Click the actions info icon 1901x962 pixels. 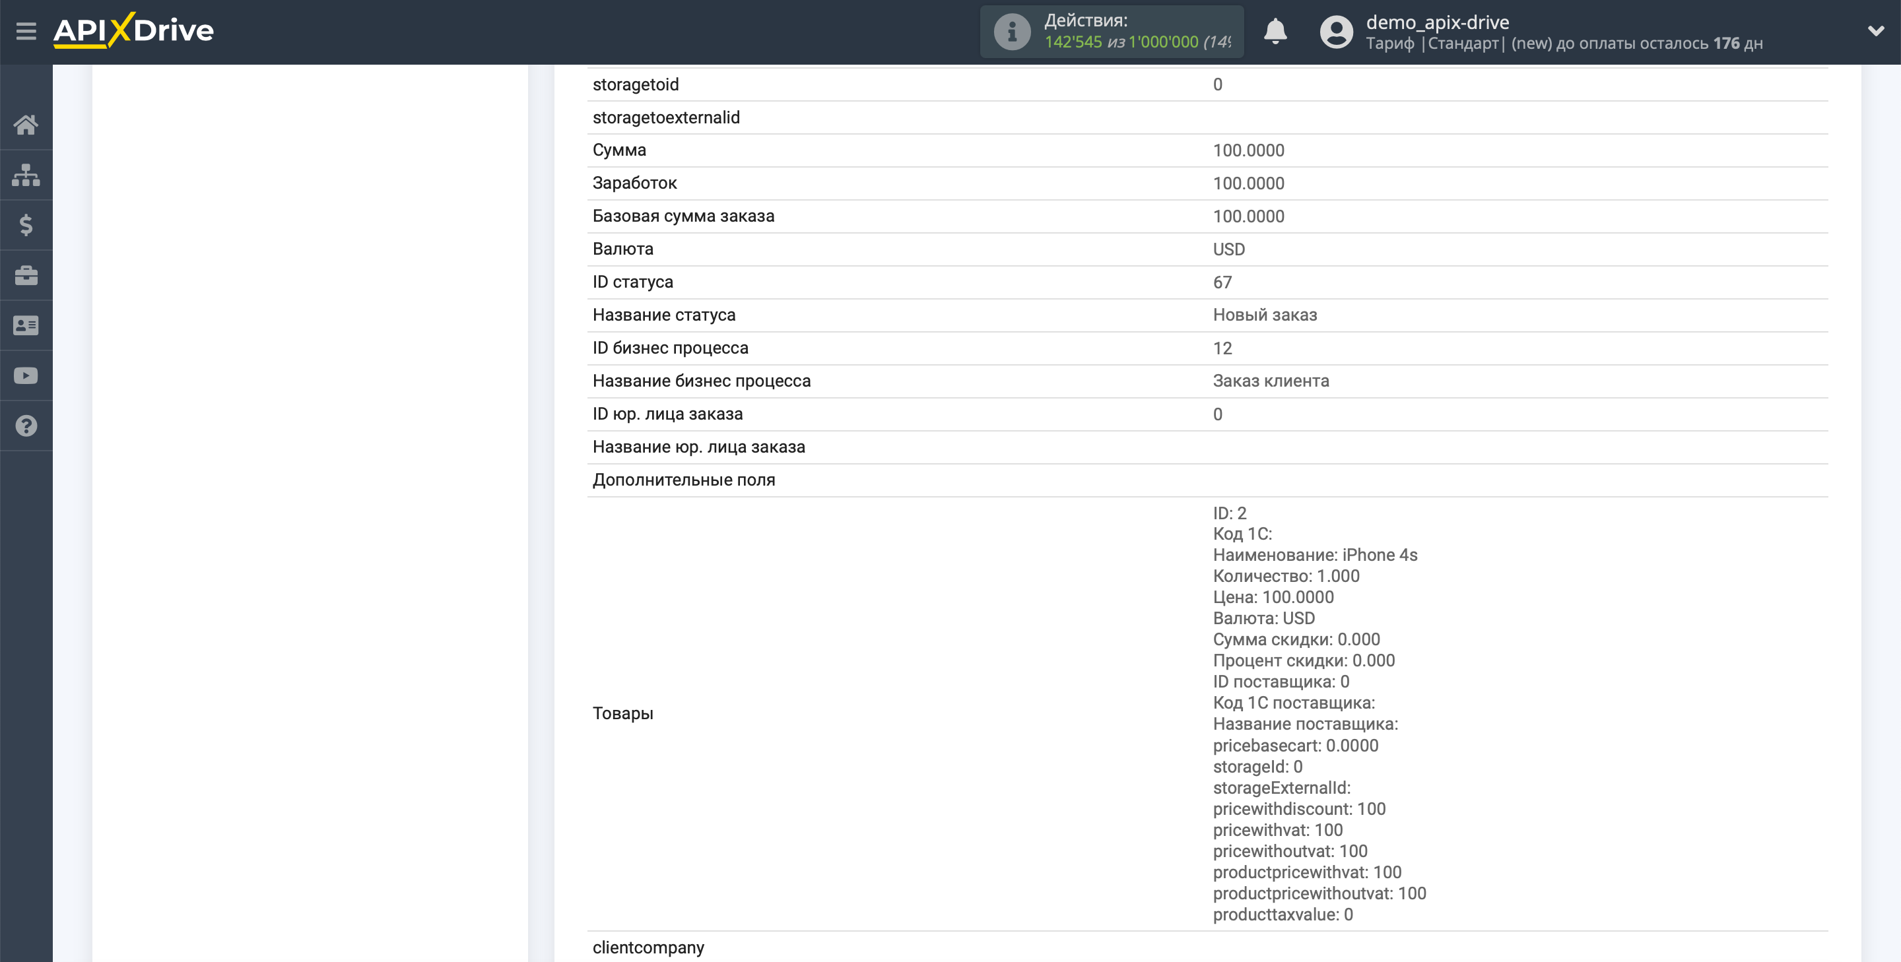1012,32
